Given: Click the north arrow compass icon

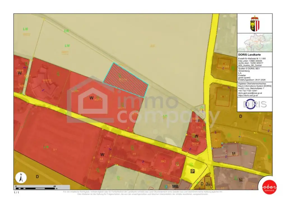Looking at the screenshot, I should 21,177.
